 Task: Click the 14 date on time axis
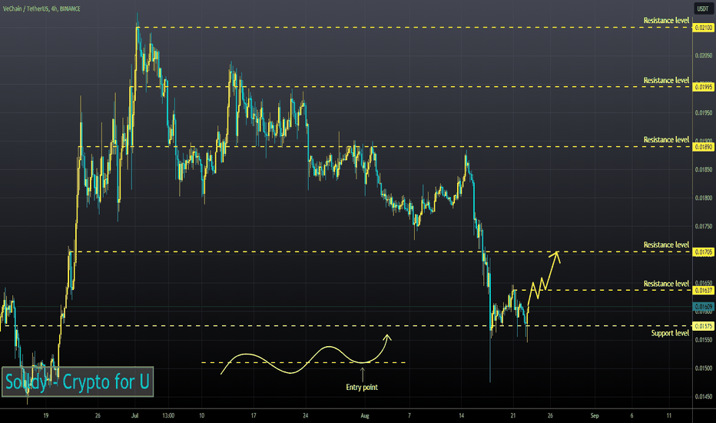[x=461, y=415]
